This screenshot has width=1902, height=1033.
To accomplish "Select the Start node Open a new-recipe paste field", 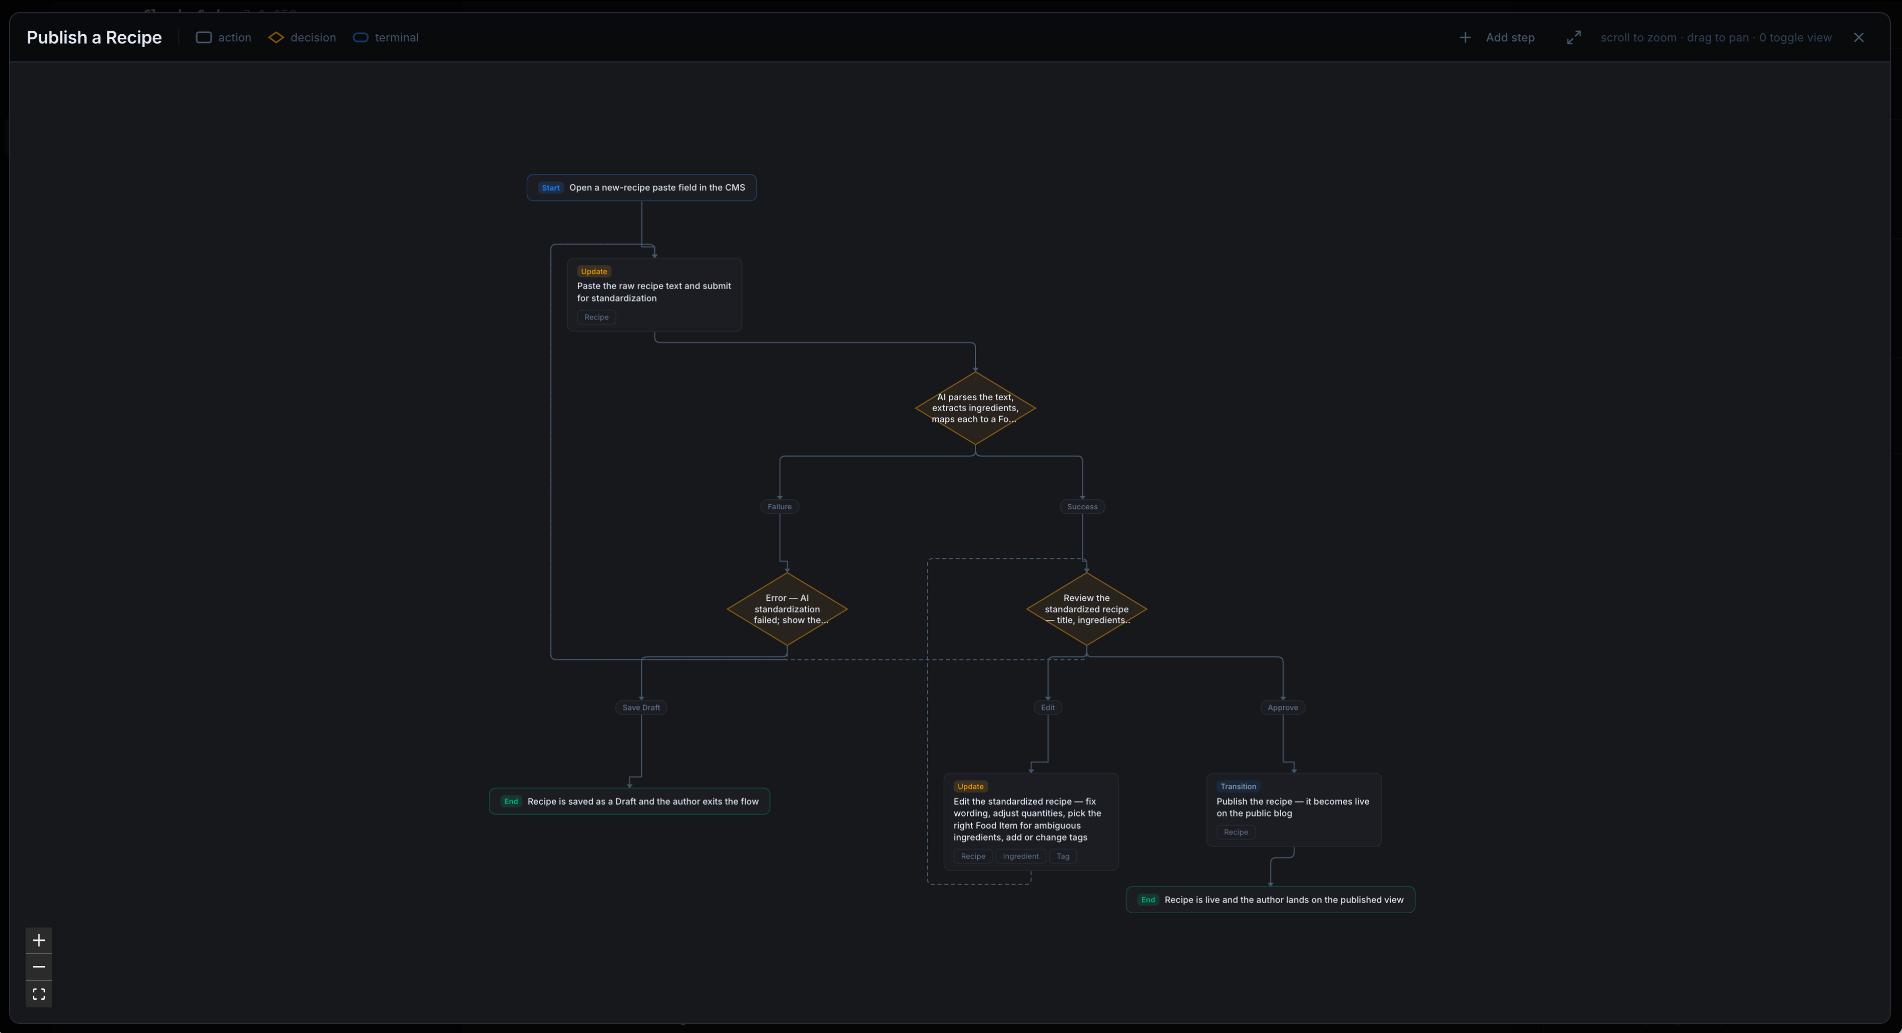I will tap(642, 187).
